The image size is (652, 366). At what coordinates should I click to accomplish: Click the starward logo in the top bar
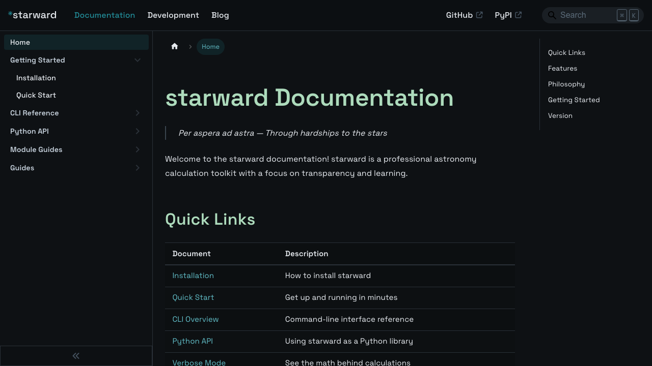tap(32, 15)
